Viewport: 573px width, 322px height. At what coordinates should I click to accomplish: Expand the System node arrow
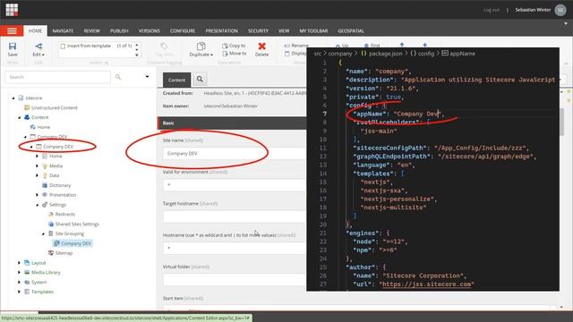click(x=20, y=283)
